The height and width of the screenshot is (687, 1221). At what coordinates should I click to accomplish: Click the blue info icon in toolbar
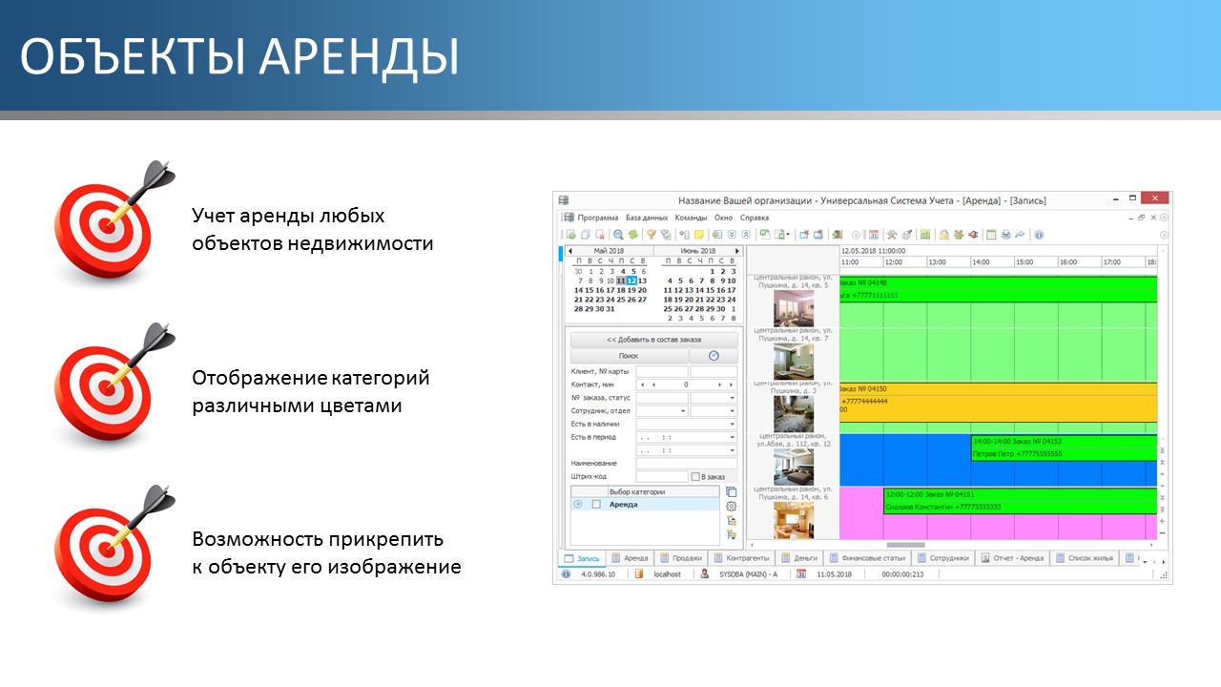(x=1038, y=234)
